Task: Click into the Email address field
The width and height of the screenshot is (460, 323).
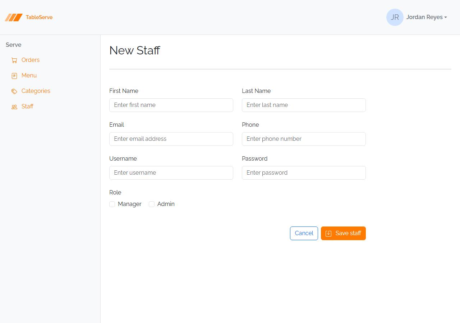Action: coord(171,139)
